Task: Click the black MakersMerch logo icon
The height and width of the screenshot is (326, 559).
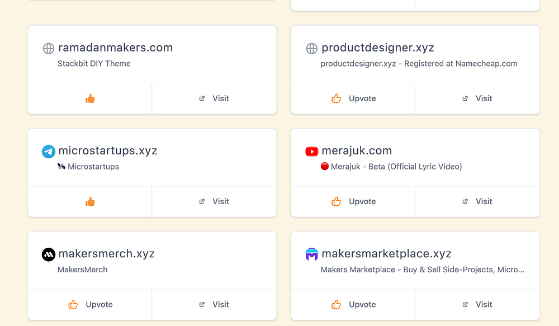Action: point(49,254)
